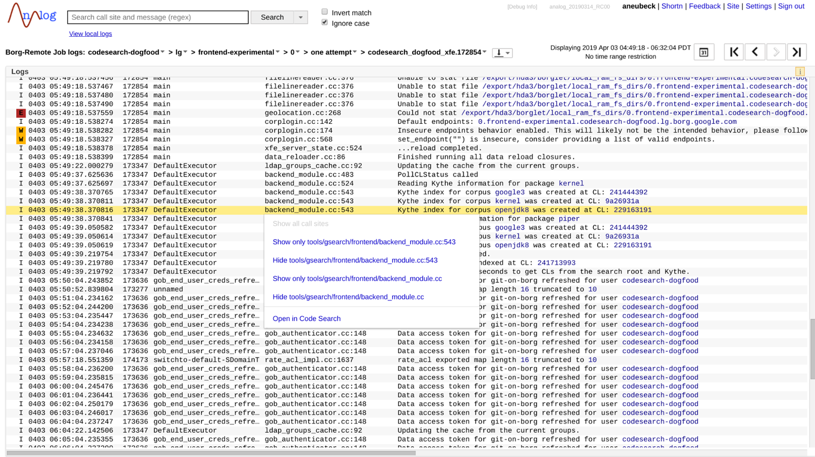Enable the Invert match checkbox

(324, 11)
